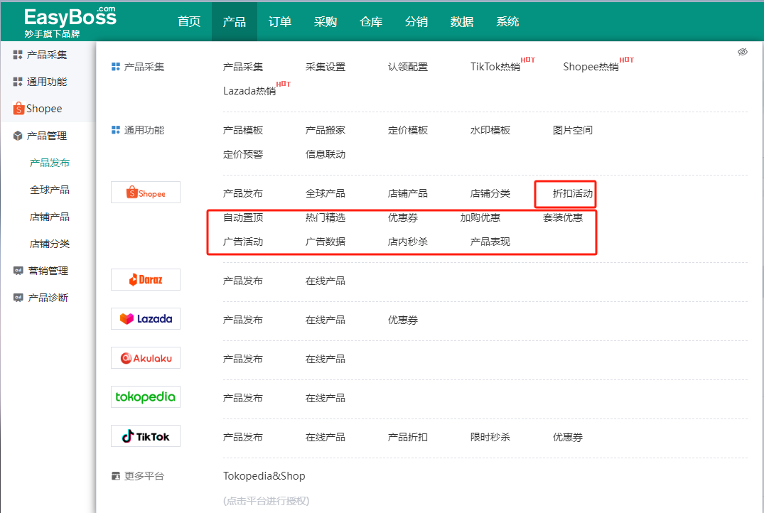Open TikTok 产品折扣 link
The width and height of the screenshot is (764, 513).
point(408,437)
